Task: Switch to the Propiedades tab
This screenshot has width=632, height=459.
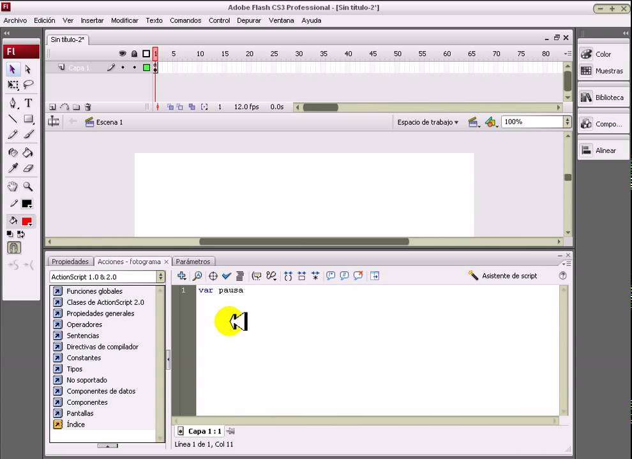Action: pos(70,262)
